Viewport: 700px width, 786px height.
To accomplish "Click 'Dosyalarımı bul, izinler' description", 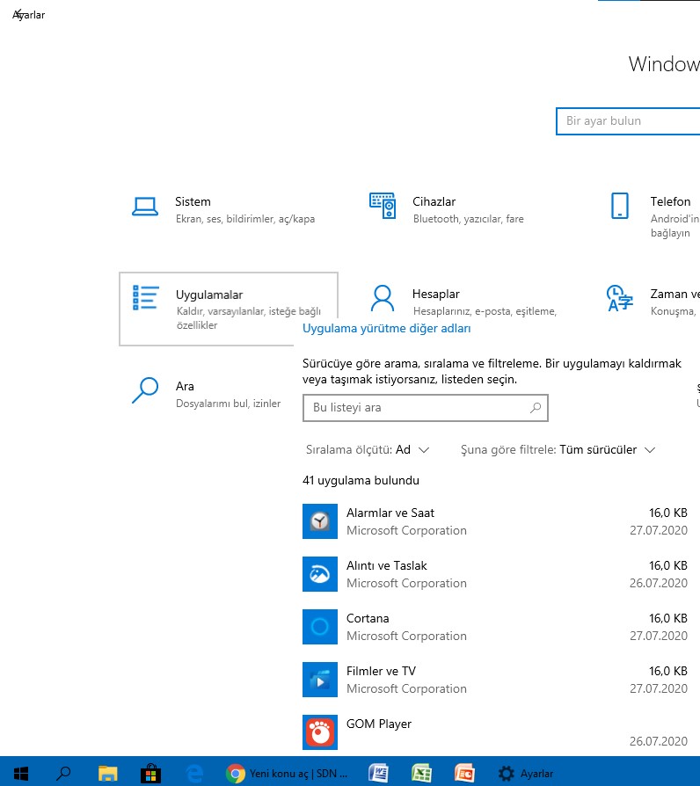I will click(228, 404).
